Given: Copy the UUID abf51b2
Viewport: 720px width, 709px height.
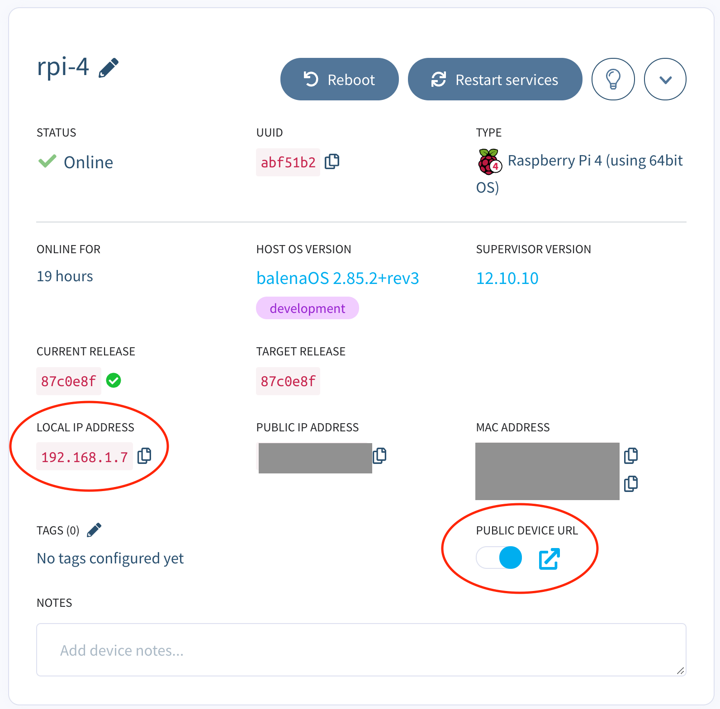Looking at the screenshot, I should coord(332,161).
